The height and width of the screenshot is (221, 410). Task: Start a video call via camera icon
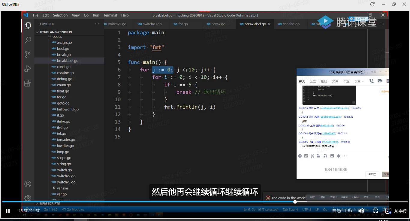coord(380,81)
